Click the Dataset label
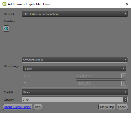Viewport: 131px width, 113px height. coord(9,14)
